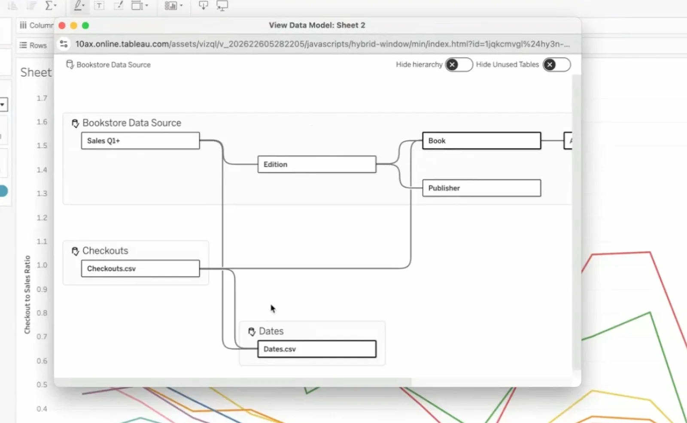
Task: Open the marks type dropdown arrow at left edge
Action: pos(3,104)
